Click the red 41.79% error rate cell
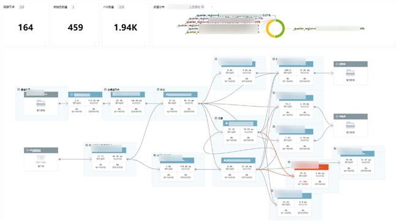Screen dimensions: 398x221 pyautogui.click(x=303, y=183)
